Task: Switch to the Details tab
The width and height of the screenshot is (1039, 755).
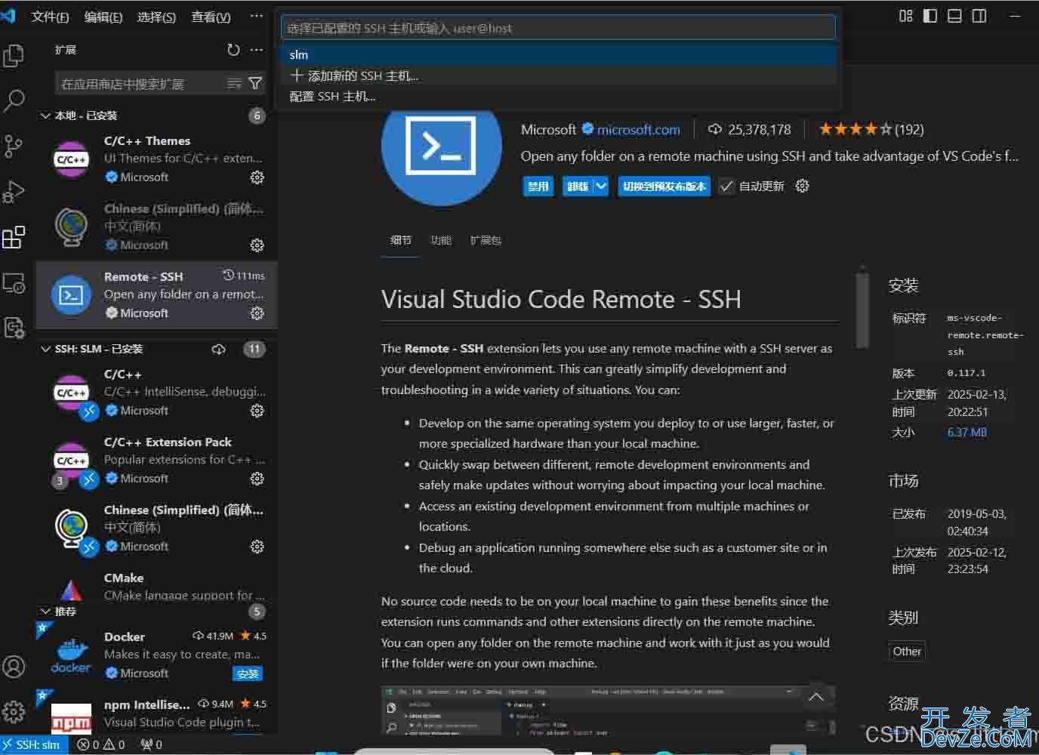Action: 401,240
